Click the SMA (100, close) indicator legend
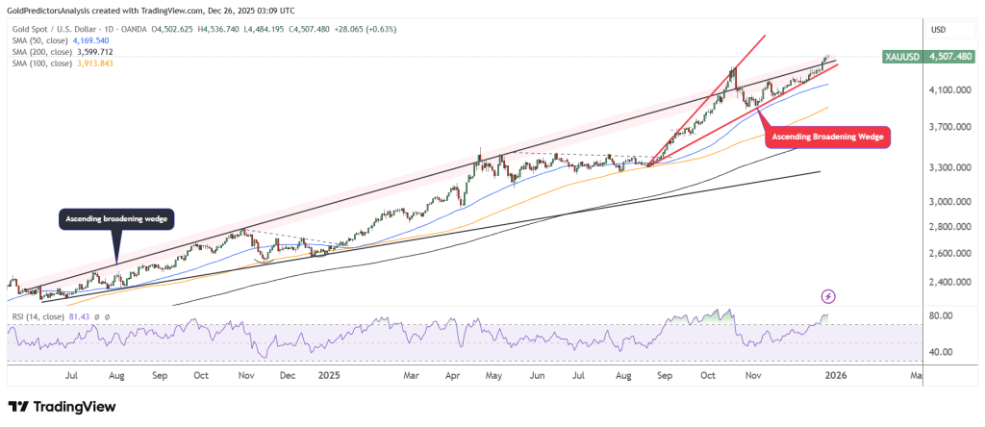The image size is (985, 427). coord(48,63)
